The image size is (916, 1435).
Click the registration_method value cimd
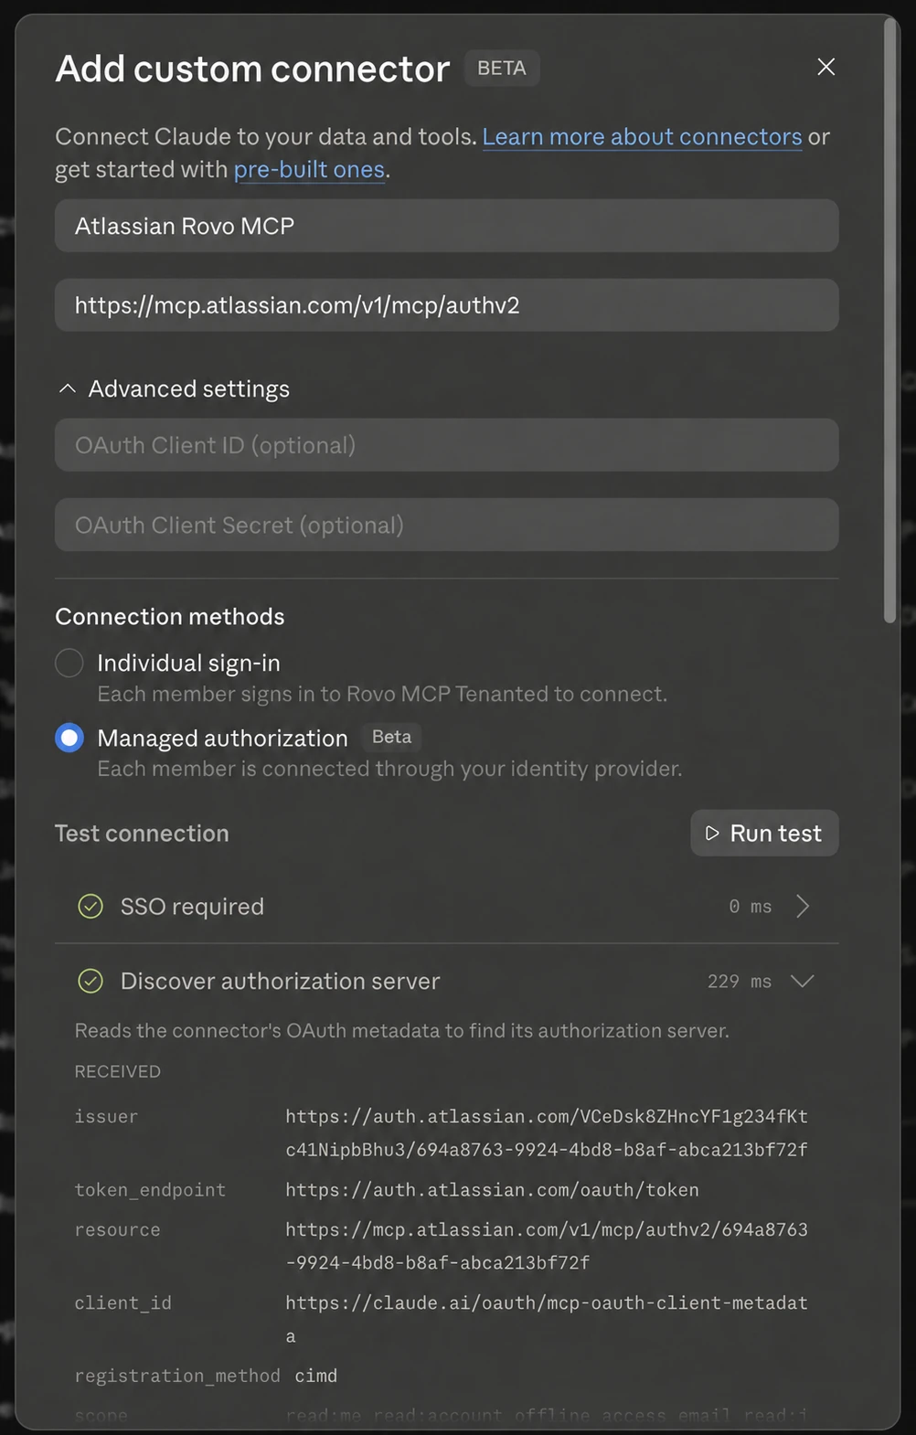click(316, 1376)
